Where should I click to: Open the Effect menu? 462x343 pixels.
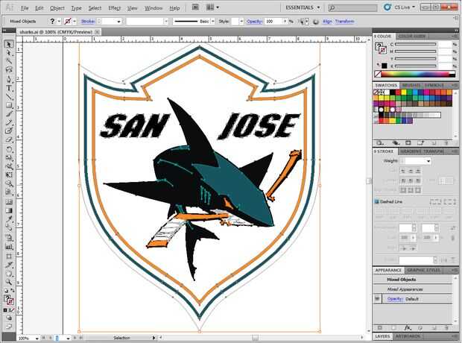pyautogui.click(x=114, y=8)
